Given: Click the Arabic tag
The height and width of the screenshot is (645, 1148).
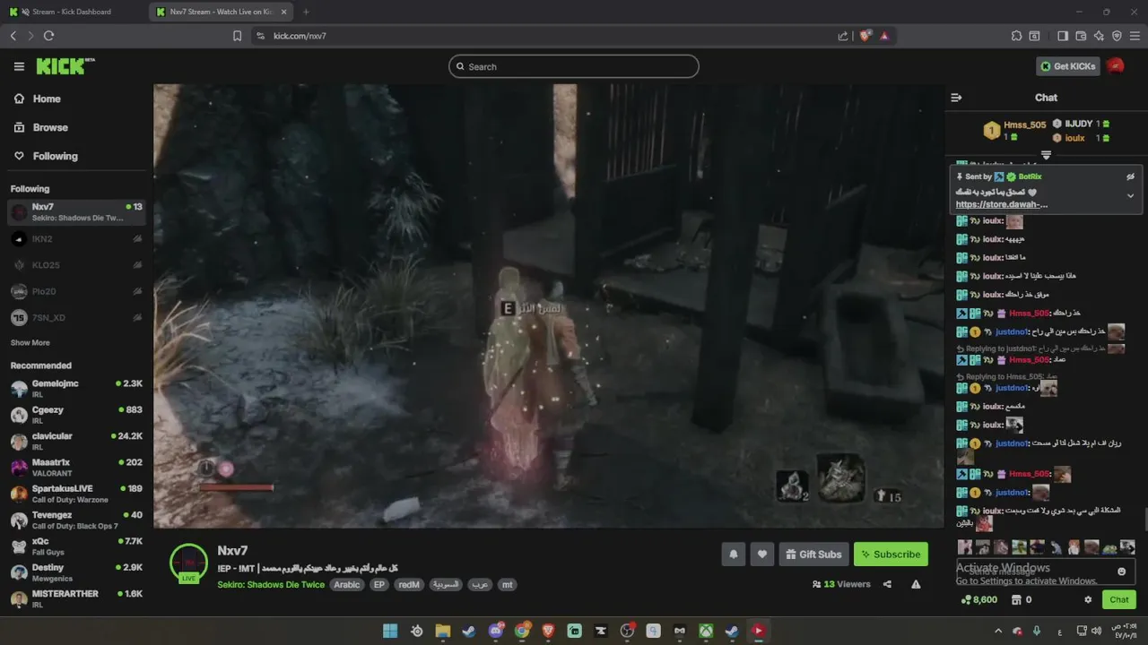Looking at the screenshot, I should [x=347, y=585].
